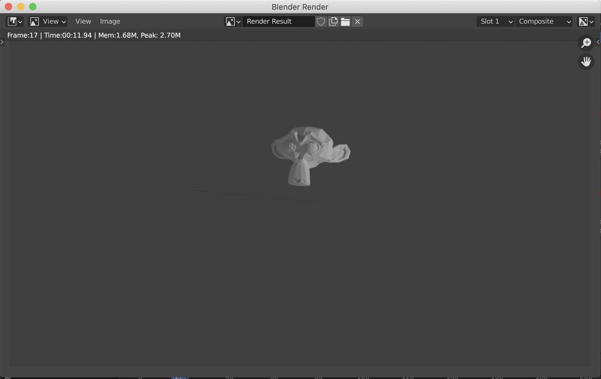Screen dimensions: 601x379
Task: Click the zoom magnifier gizmo
Action: point(586,43)
